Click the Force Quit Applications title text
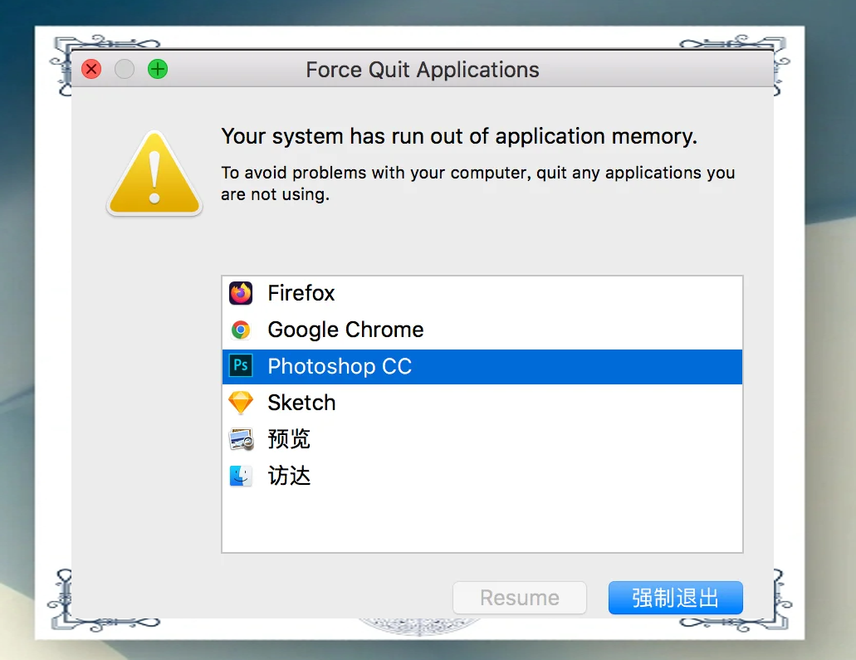The height and width of the screenshot is (660, 856). 423,70
